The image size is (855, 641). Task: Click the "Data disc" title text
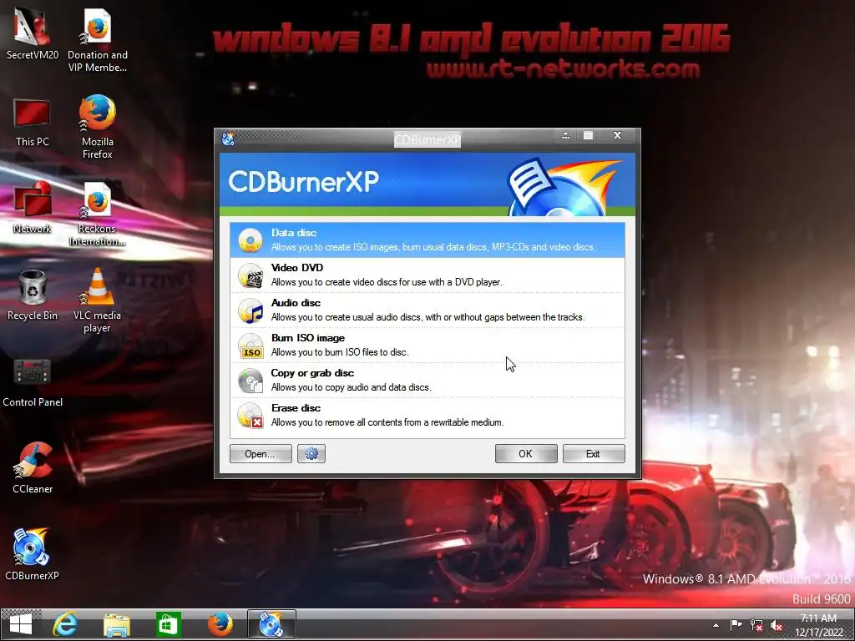(294, 233)
